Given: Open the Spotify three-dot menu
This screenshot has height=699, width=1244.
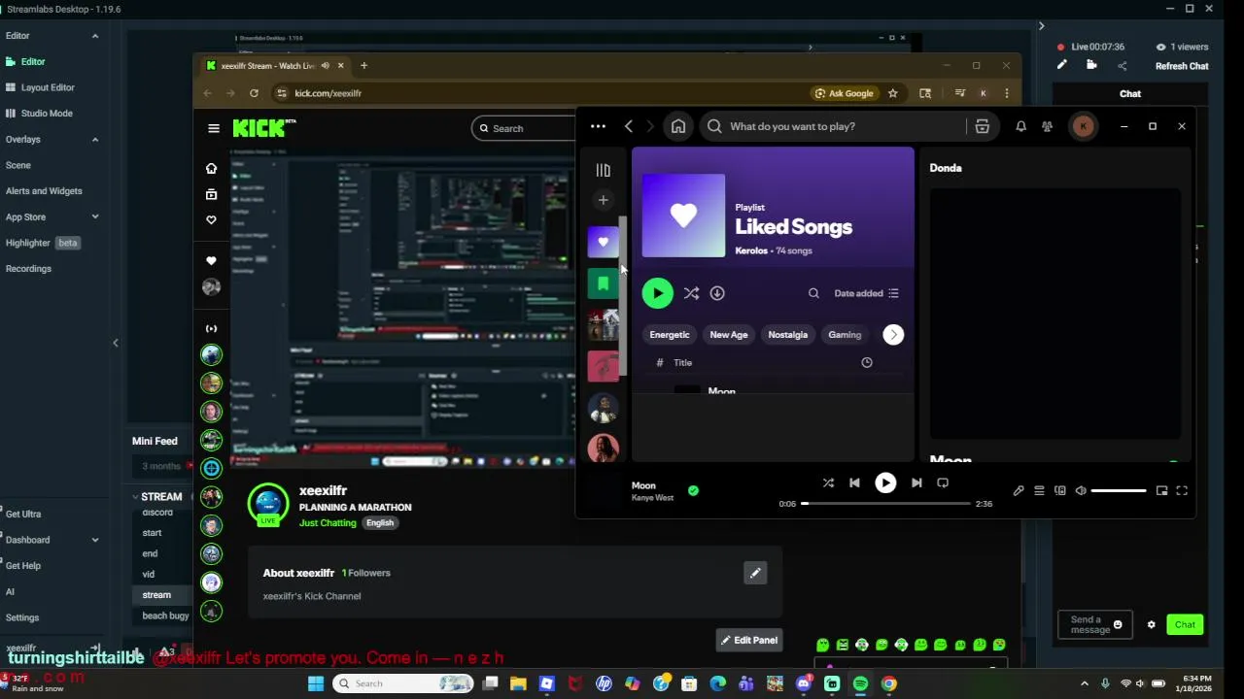Looking at the screenshot, I should point(598,126).
